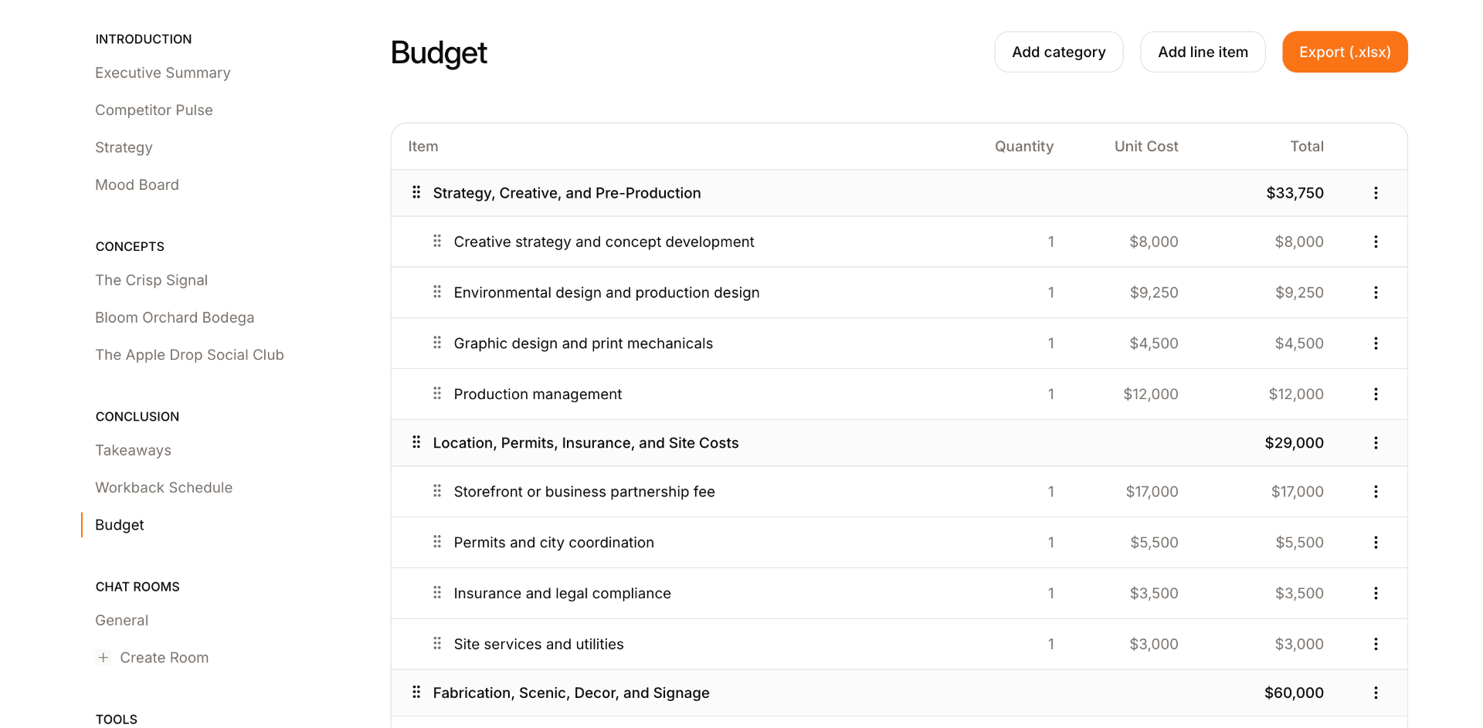Click the $4,500 unit cost for Graphic design

click(x=1154, y=344)
